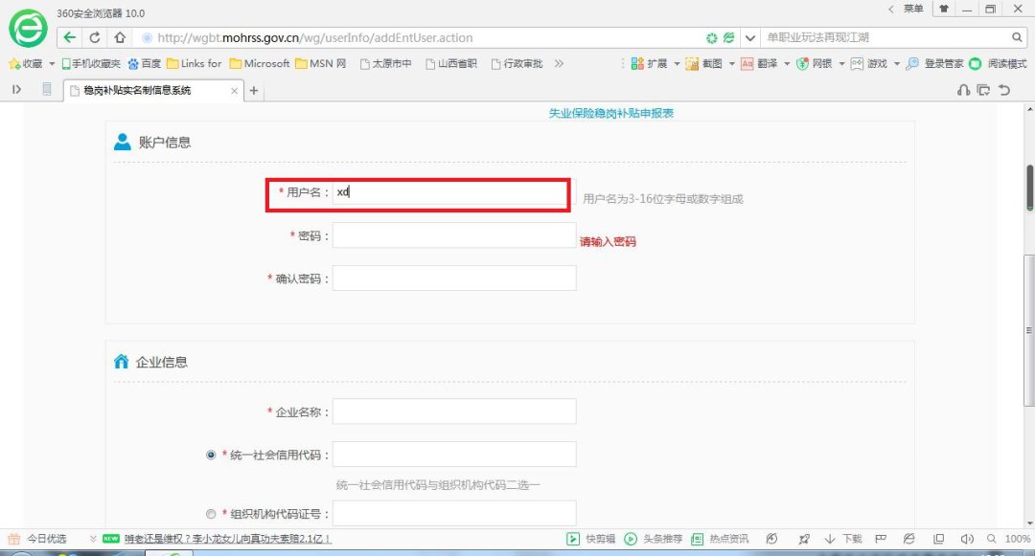Expand hidden bookmarks with the » chevron

coord(560,64)
